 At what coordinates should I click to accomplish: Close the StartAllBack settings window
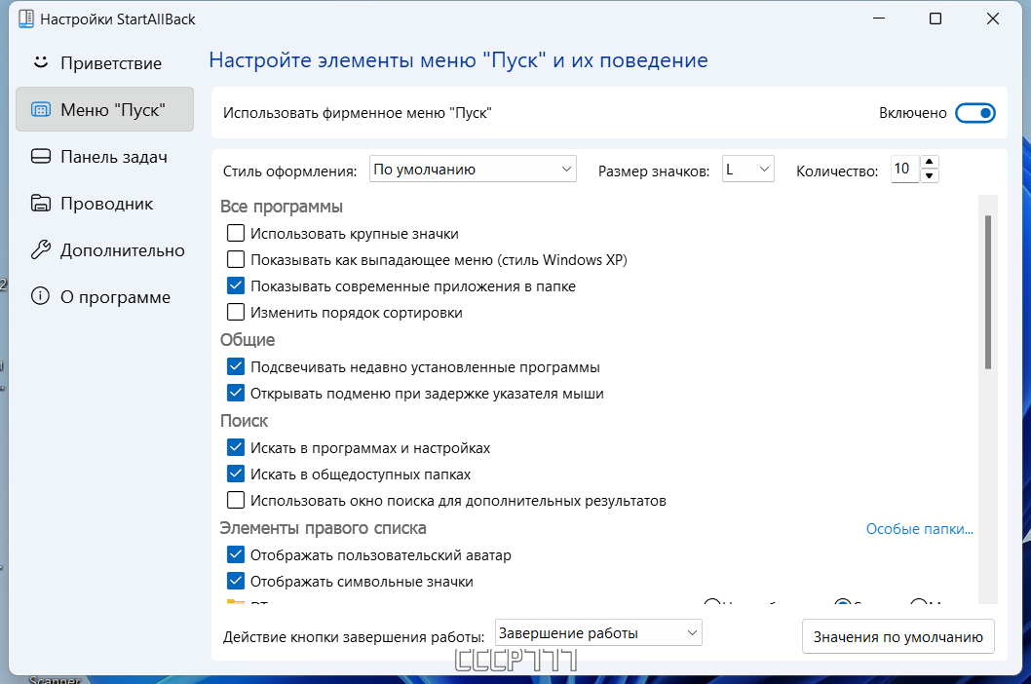tap(993, 19)
